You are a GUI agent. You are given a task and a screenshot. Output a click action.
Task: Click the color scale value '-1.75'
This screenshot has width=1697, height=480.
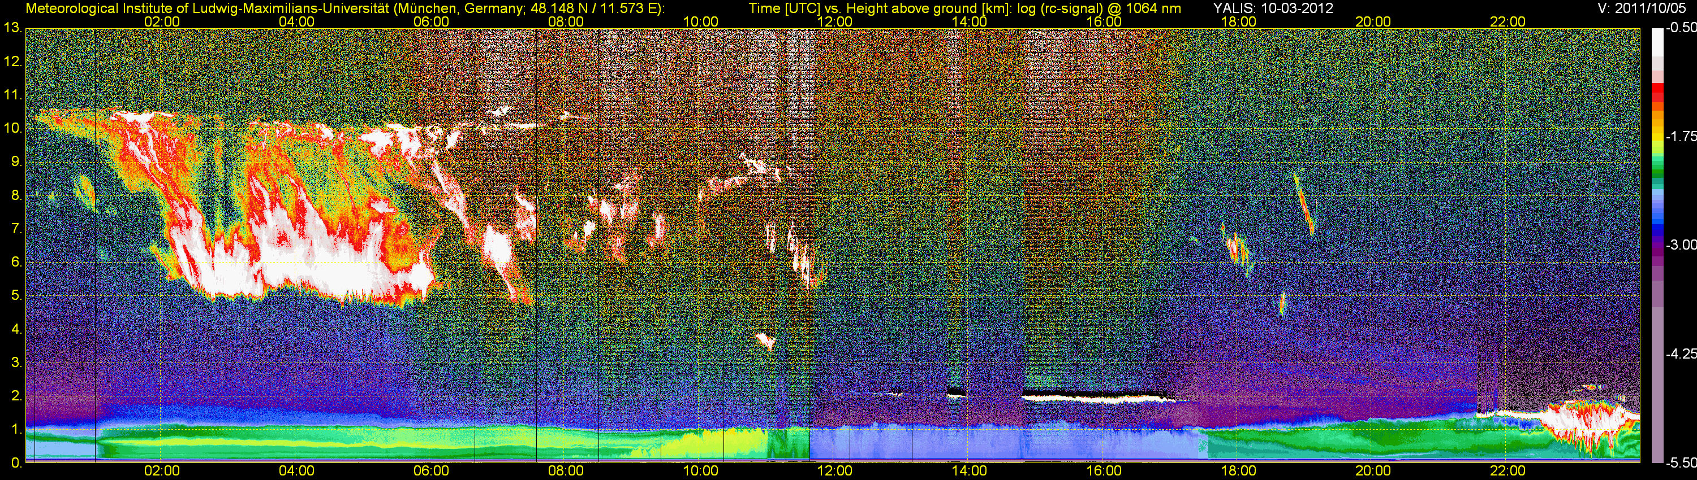(1681, 137)
